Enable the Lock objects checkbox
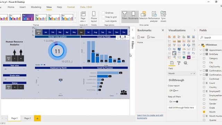 point(103,21)
